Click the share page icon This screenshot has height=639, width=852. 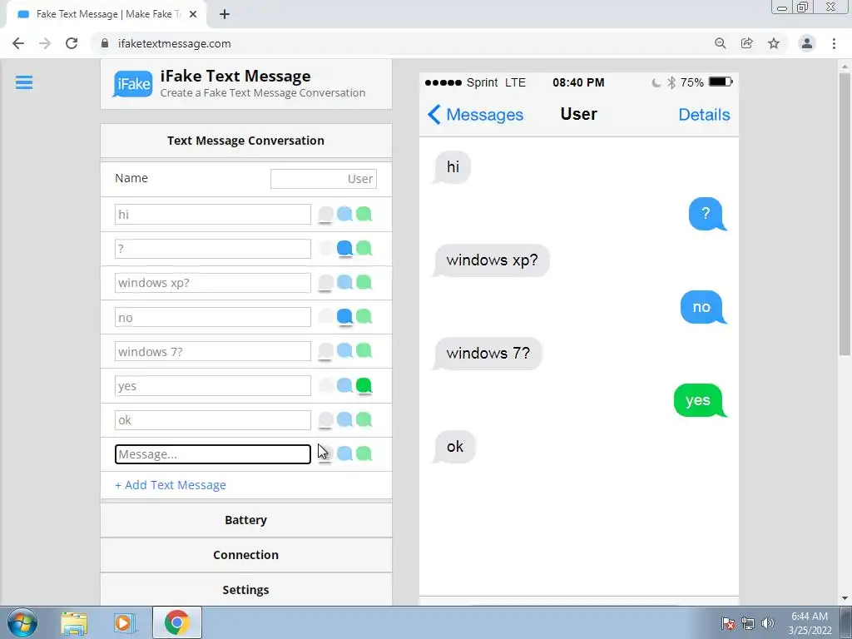tap(746, 43)
